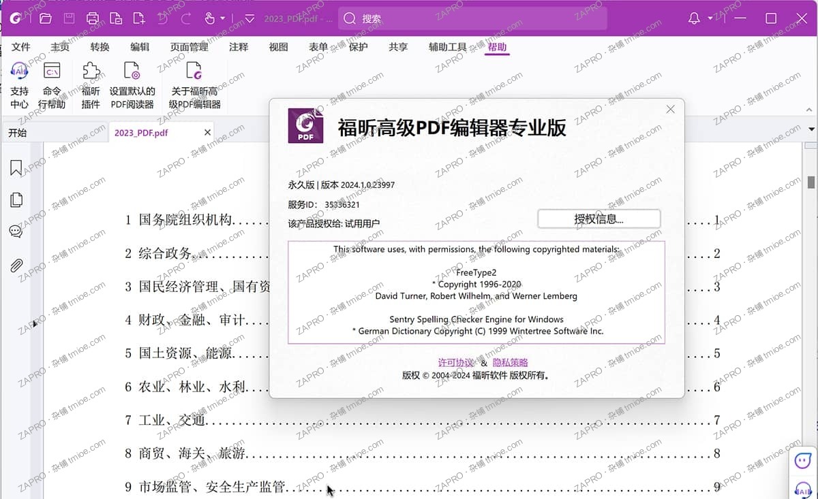This screenshot has height=499, width=818.
Task: Switch to the 转换 ribbon tab
Action: (100, 47)
